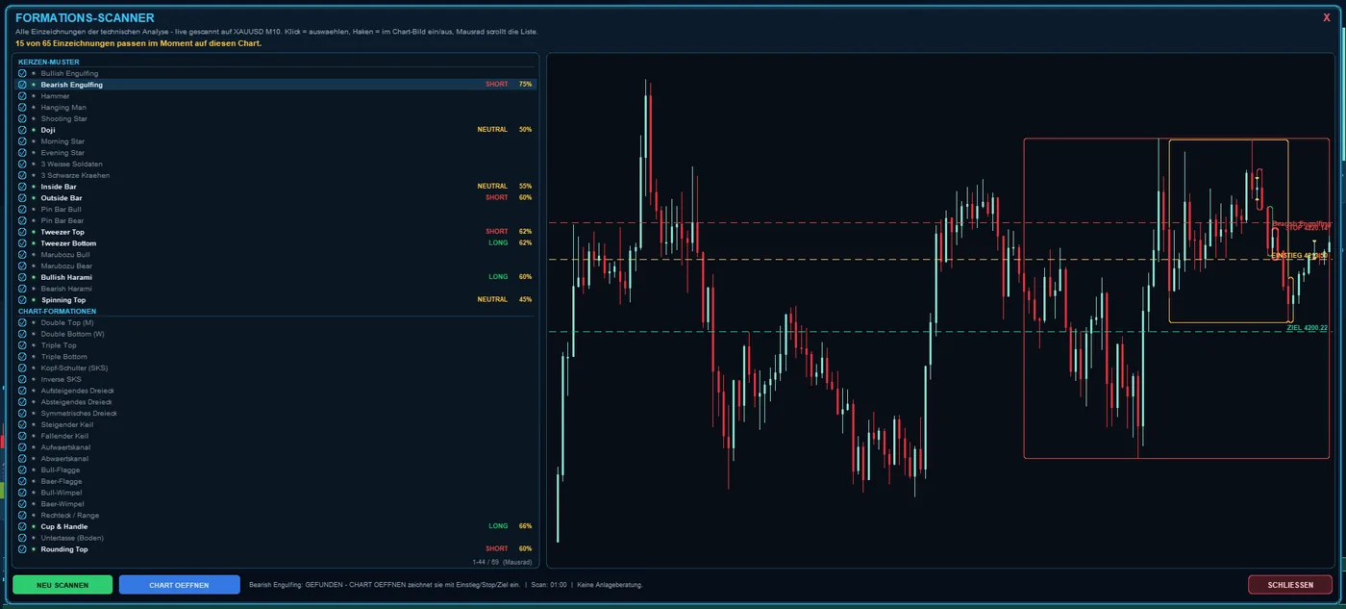Select the Bullish Harami row
Screen dimensions: 1346x609
(x=275, y=277)
